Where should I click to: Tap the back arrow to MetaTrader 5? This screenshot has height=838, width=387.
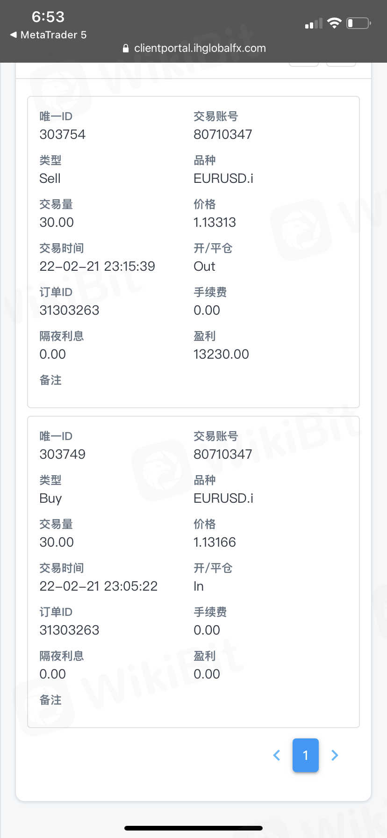tap(14, 35)
